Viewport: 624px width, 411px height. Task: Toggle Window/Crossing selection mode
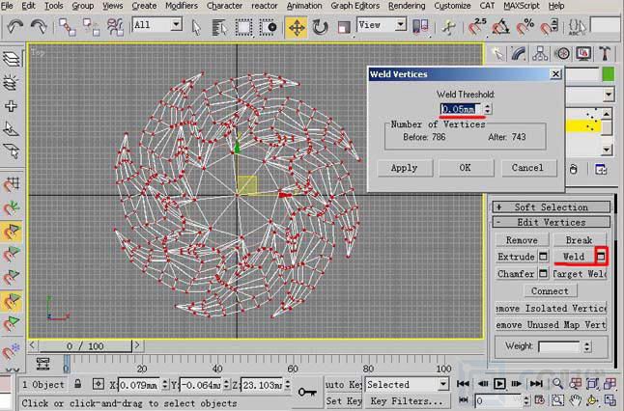pyautogui.click(x=268, y=27)
